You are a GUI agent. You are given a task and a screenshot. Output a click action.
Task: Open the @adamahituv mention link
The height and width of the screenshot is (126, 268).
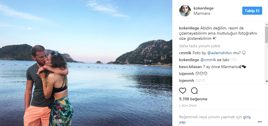pyautogui.click(x=219, y=53)
